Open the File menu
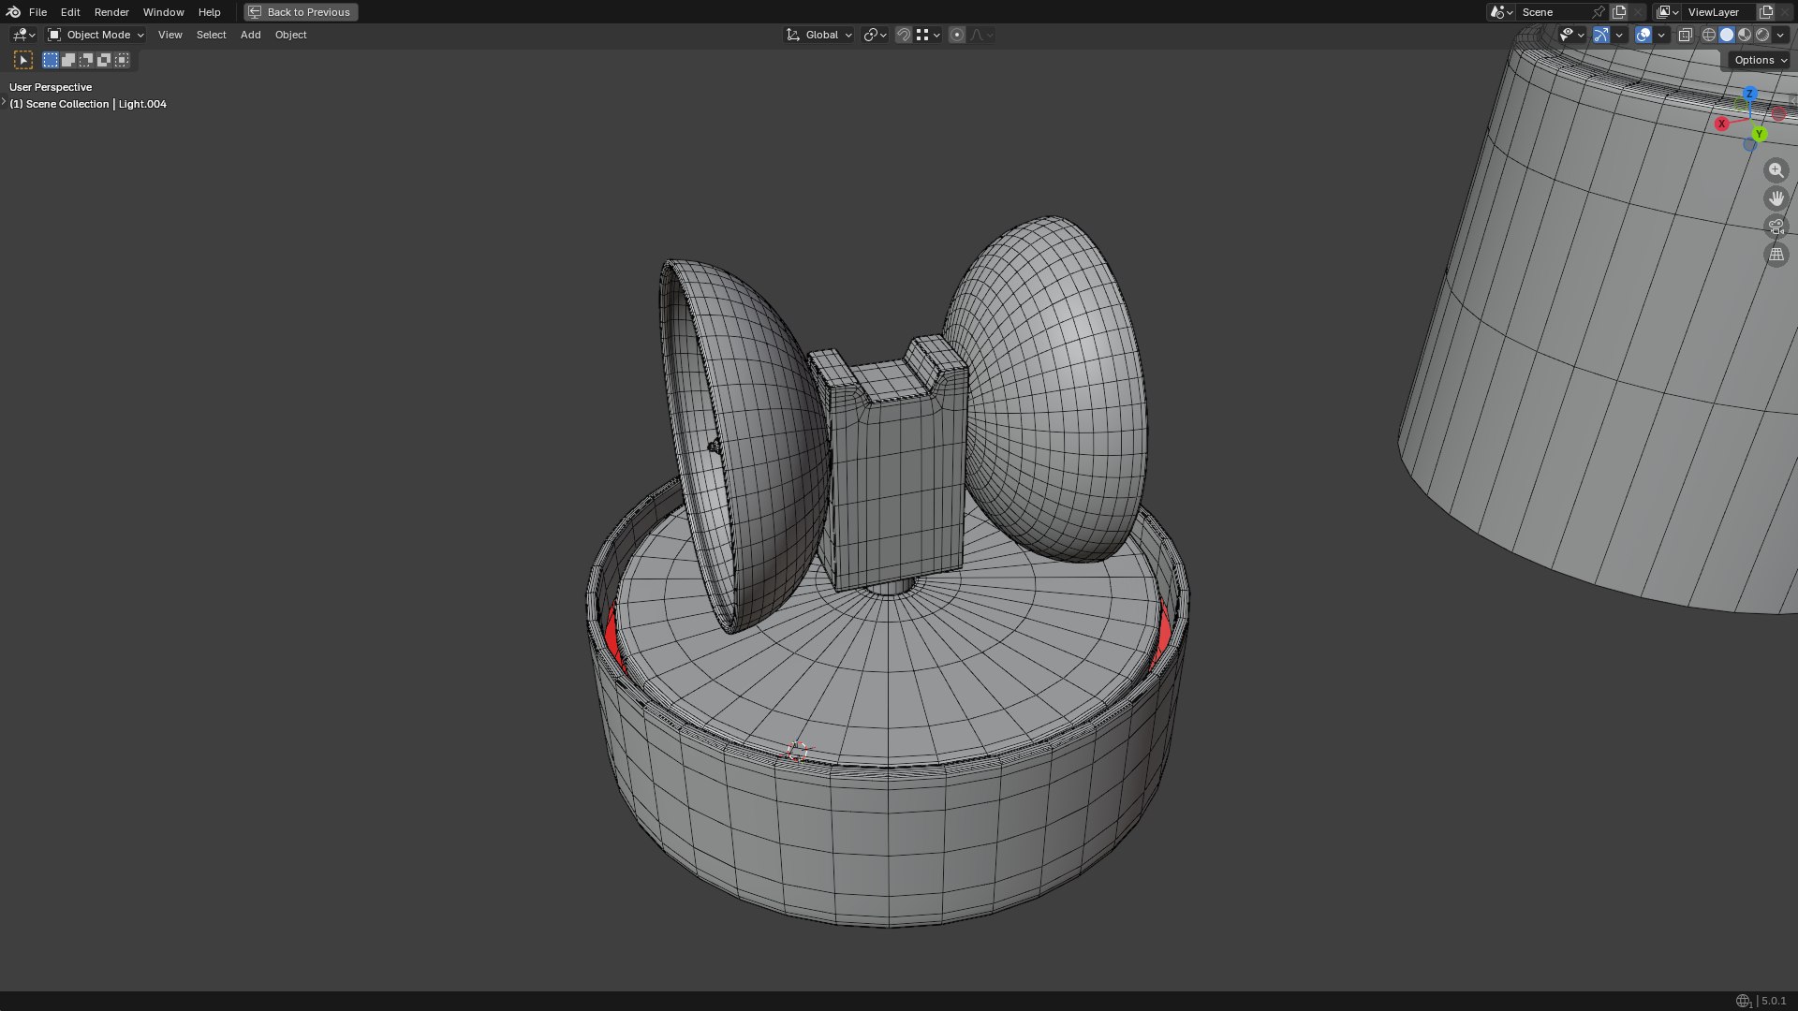Viewport: 1798px width, 1011px height. pyautogui.click(x=37, y=12)
